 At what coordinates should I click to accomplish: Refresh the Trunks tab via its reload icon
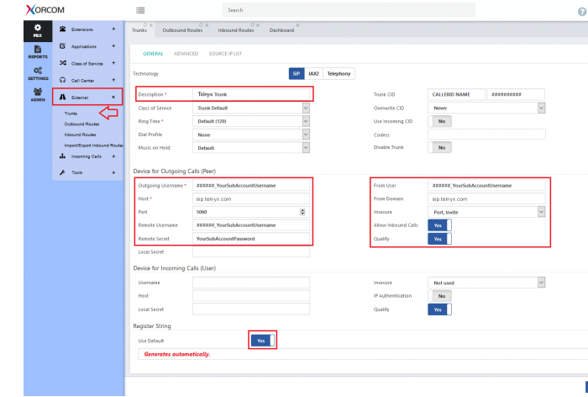(x=145, y=24)
